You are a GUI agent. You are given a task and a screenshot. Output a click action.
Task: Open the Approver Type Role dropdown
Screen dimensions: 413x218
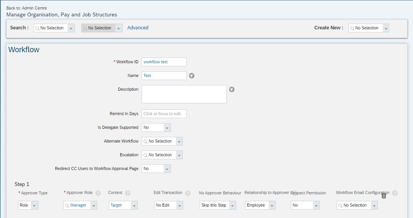(x=34, y=205)
